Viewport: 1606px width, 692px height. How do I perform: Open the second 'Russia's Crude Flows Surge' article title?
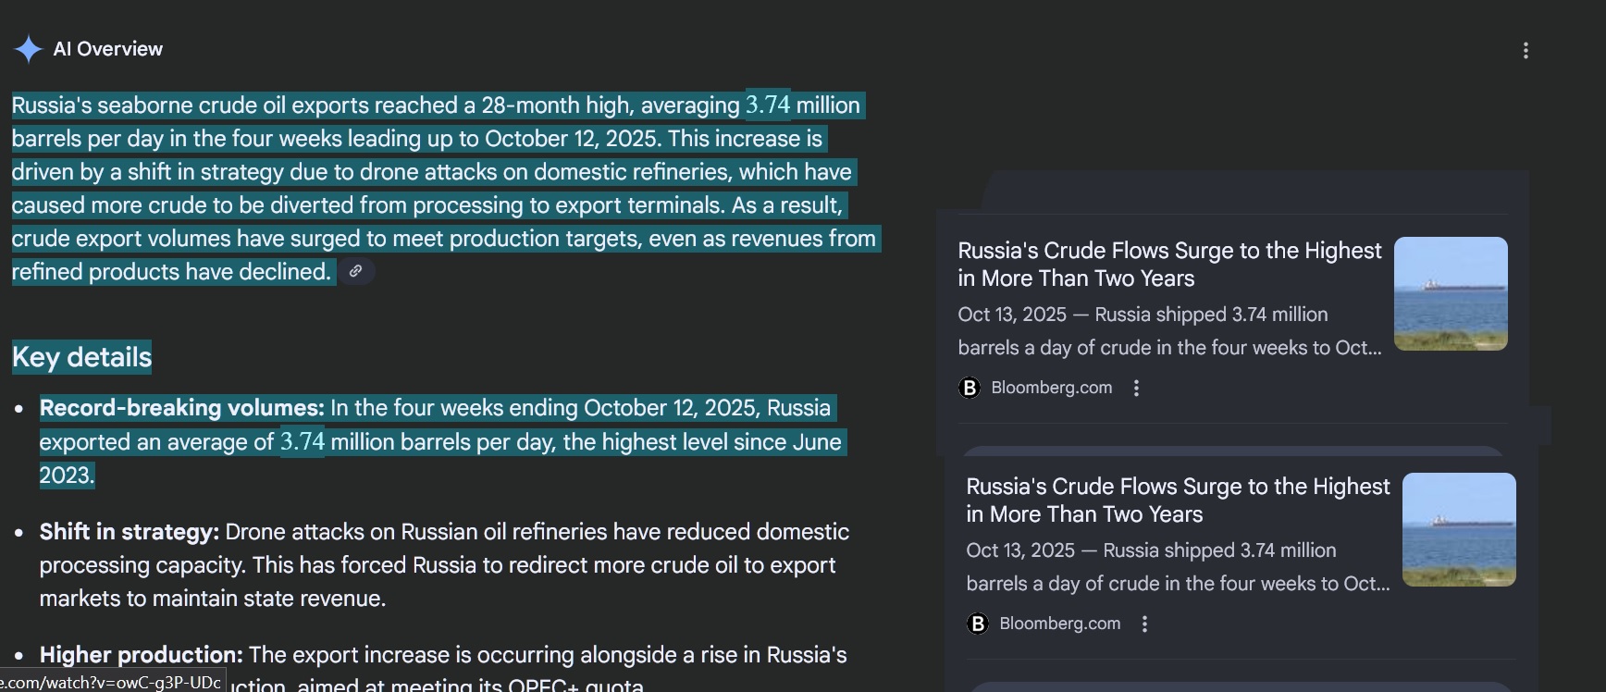1178,500
